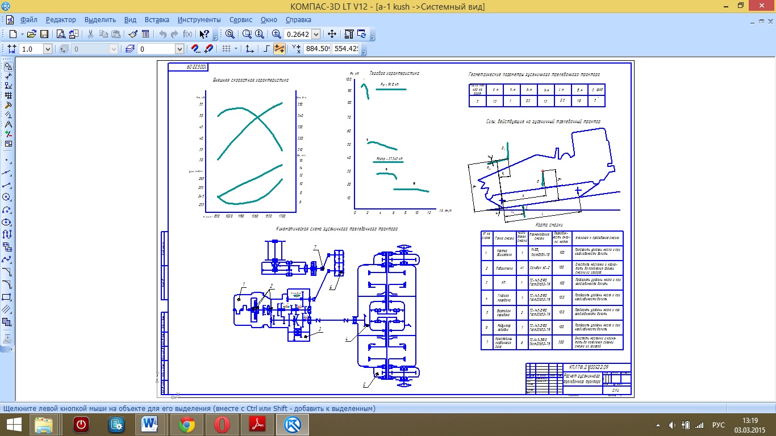The image size is (776, 436).
Task: Click the Cut scissors icon
Action: (90, 34)
